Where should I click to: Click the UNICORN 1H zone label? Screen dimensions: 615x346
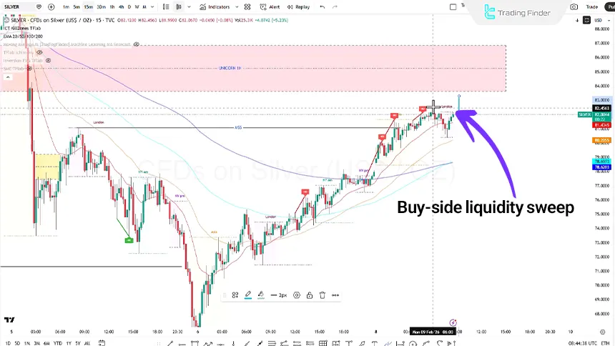pyautogui.click(x=230, y=68)
